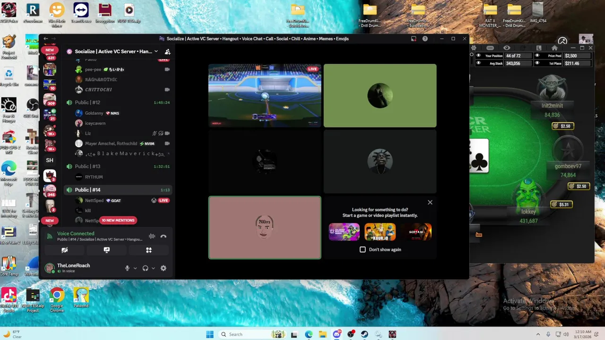605x340 pixels.
Task: Open Discord inbox icon in title bar
Action: [x=414, y=39]
